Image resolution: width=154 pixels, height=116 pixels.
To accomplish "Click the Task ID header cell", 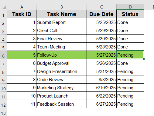I will point(22,14).
